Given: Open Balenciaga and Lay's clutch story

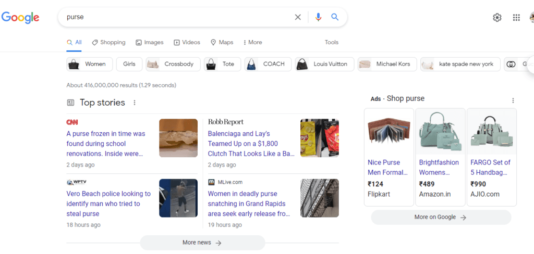Looking at the screenshot, I should click(x=251, y=144).
